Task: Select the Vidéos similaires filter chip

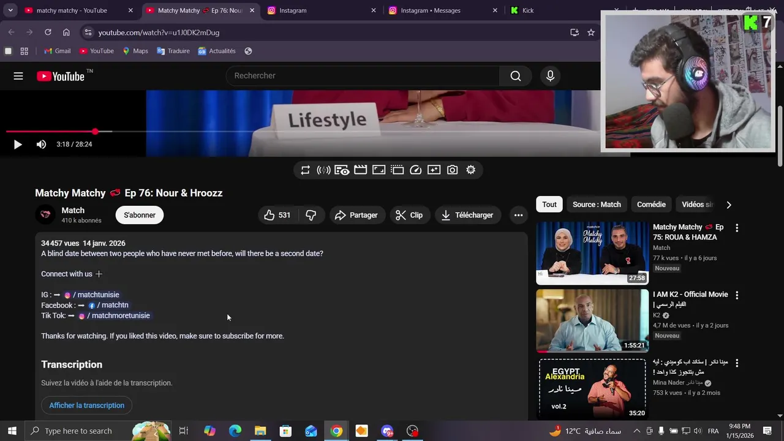Action: [697, 205]
